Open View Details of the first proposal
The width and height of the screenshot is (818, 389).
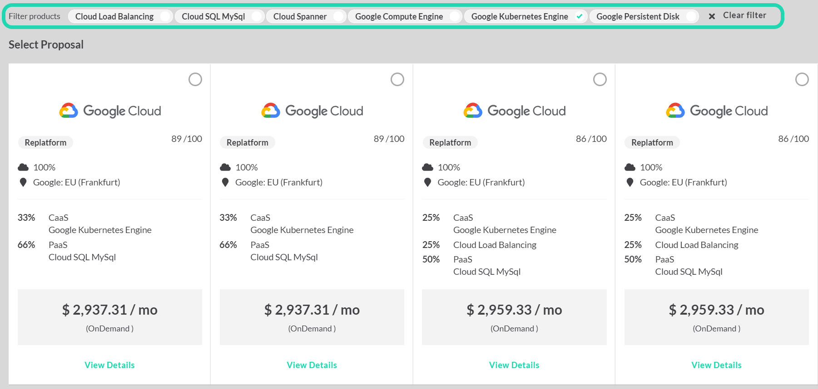click(x=109, y=365)
